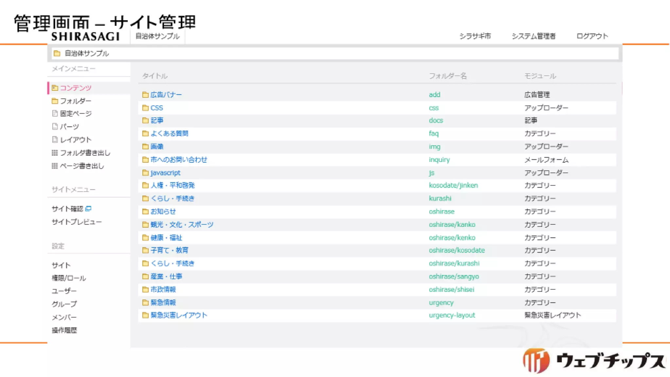Open the 権限/ロール settings
The height and width of the screenshot is (377, 670).
(x=69, y=278)
